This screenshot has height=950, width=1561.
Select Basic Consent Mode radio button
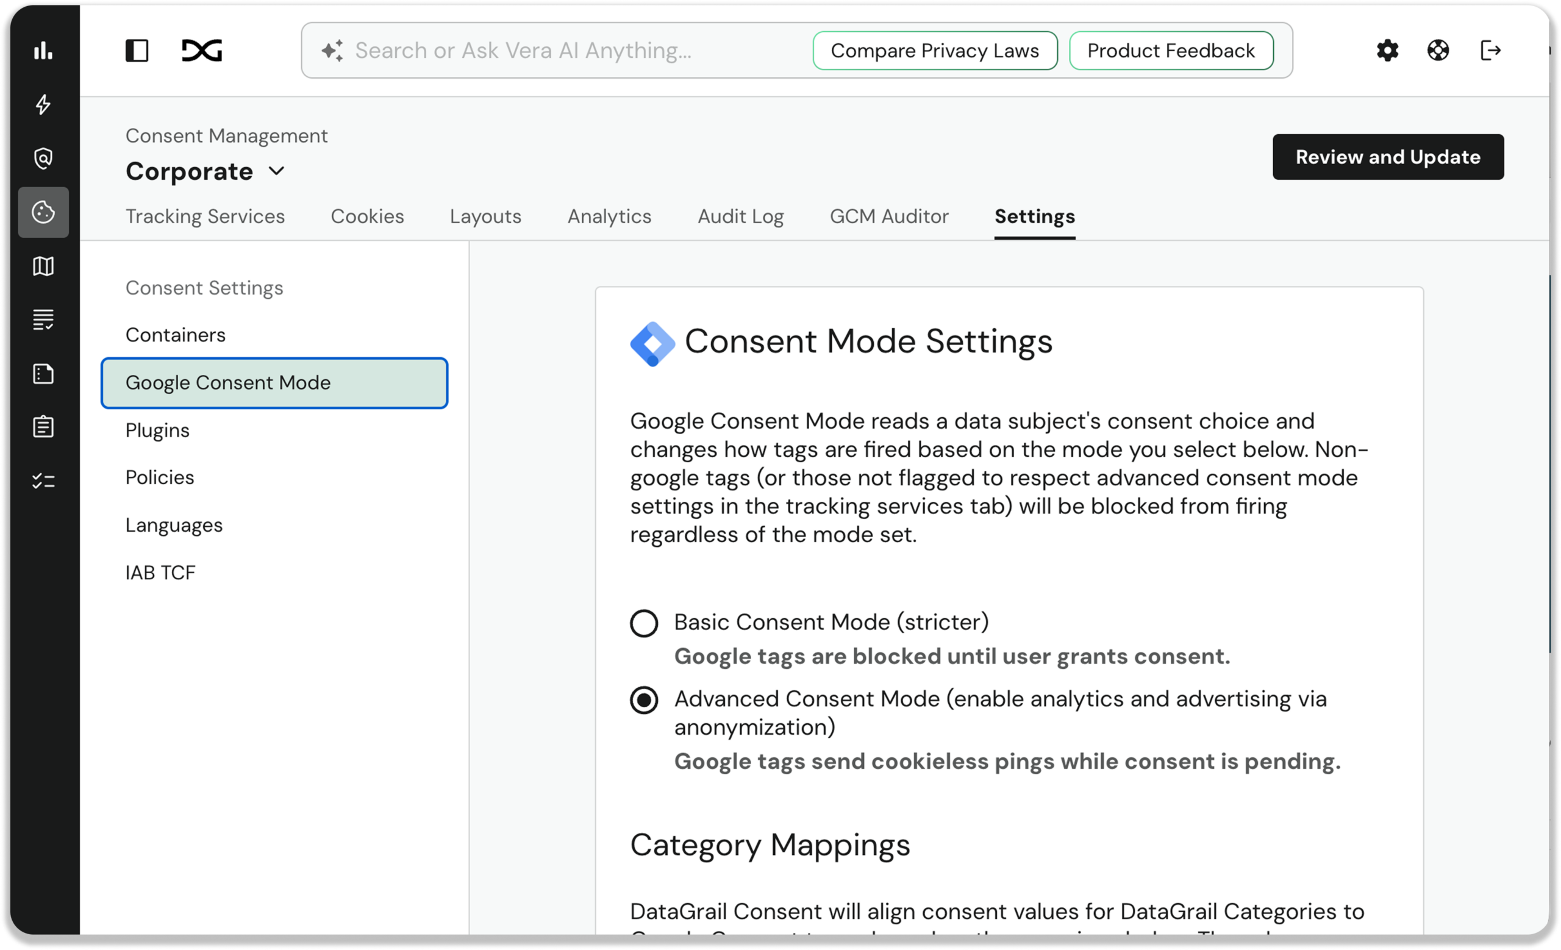(x=644, y=623)
